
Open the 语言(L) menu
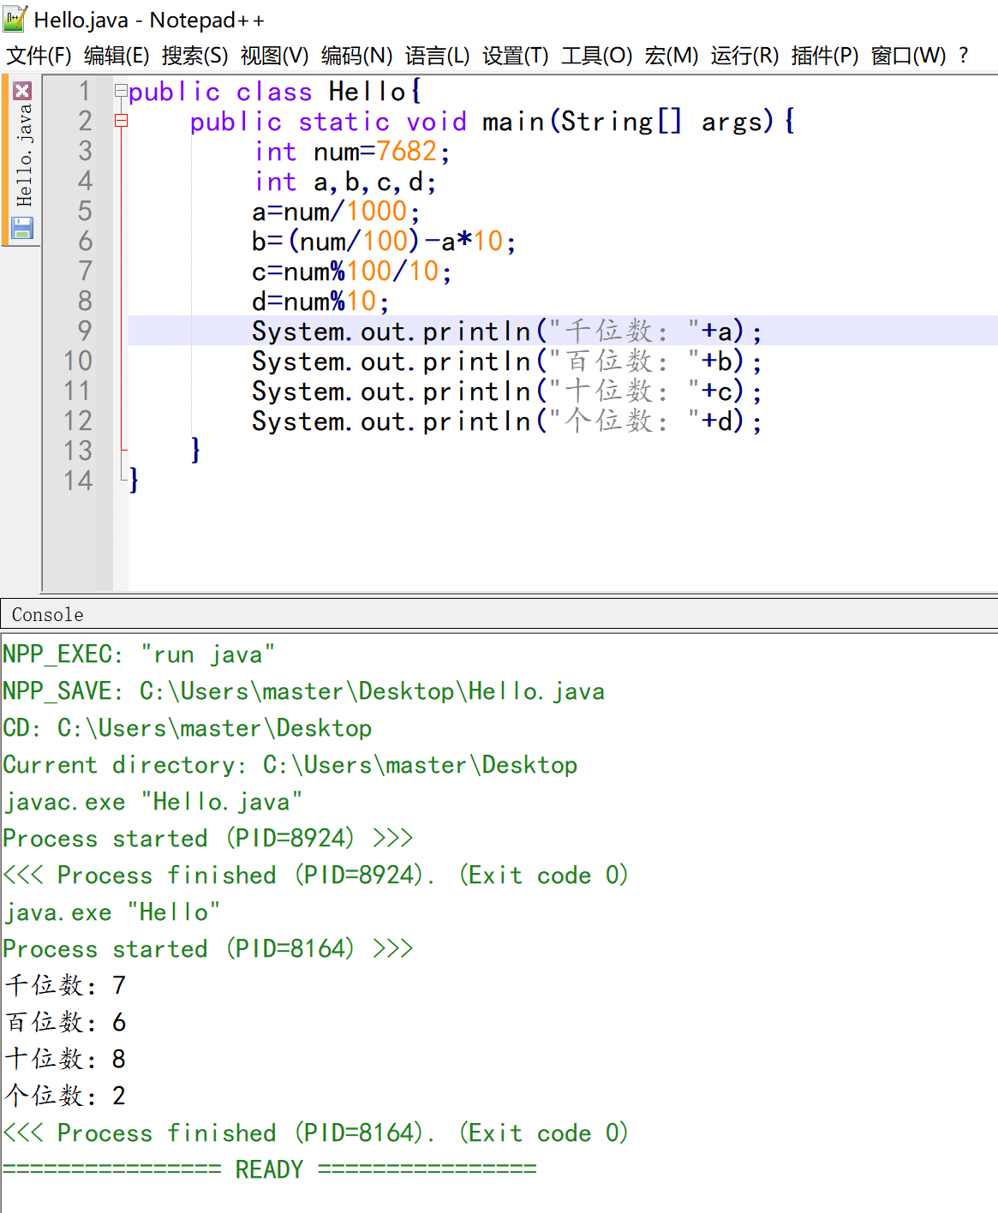pyautogui.click(x=438, y=56)
